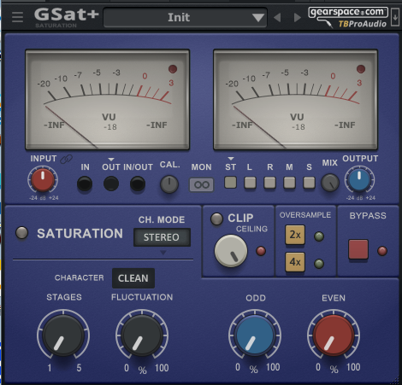Image resolution: width=402 pixels, height=385 pixels.
Task: Open the gearspace.com TBProAudio logo link
Action: (x=348, y=17)
